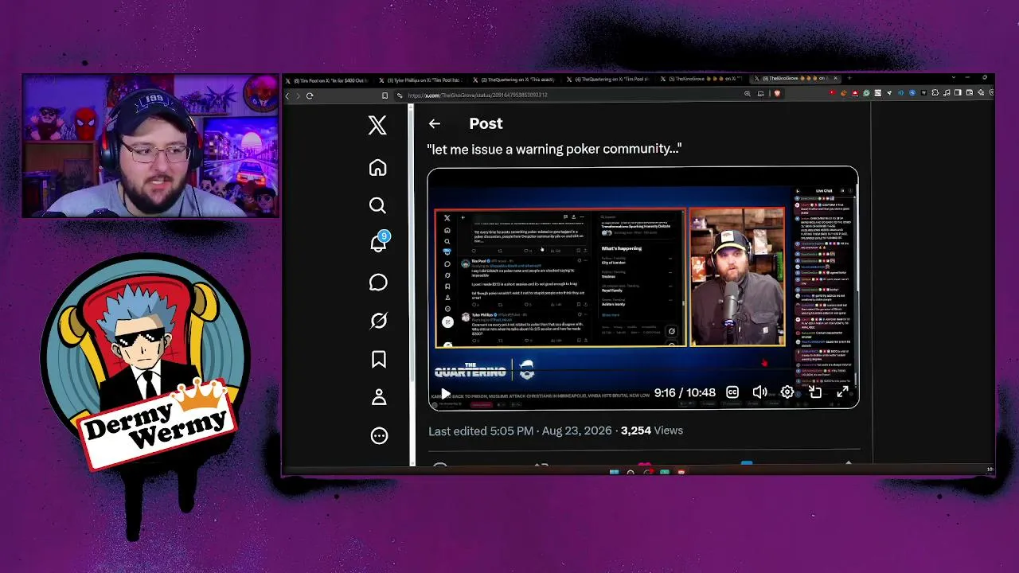Expand the video to fullscreen
This screenshot has width=1019, height=573.
(x=842, y=392)
